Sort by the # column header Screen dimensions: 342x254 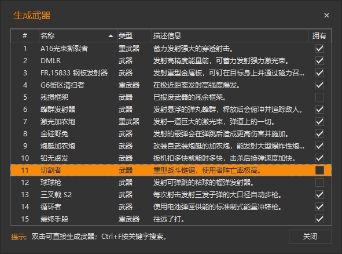pyautogui.click(x=25, y=35)
